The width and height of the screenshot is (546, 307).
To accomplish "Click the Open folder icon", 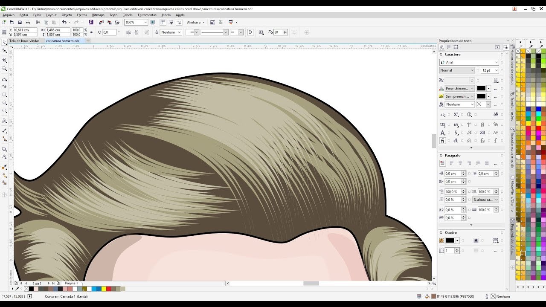I will (12, 22).
